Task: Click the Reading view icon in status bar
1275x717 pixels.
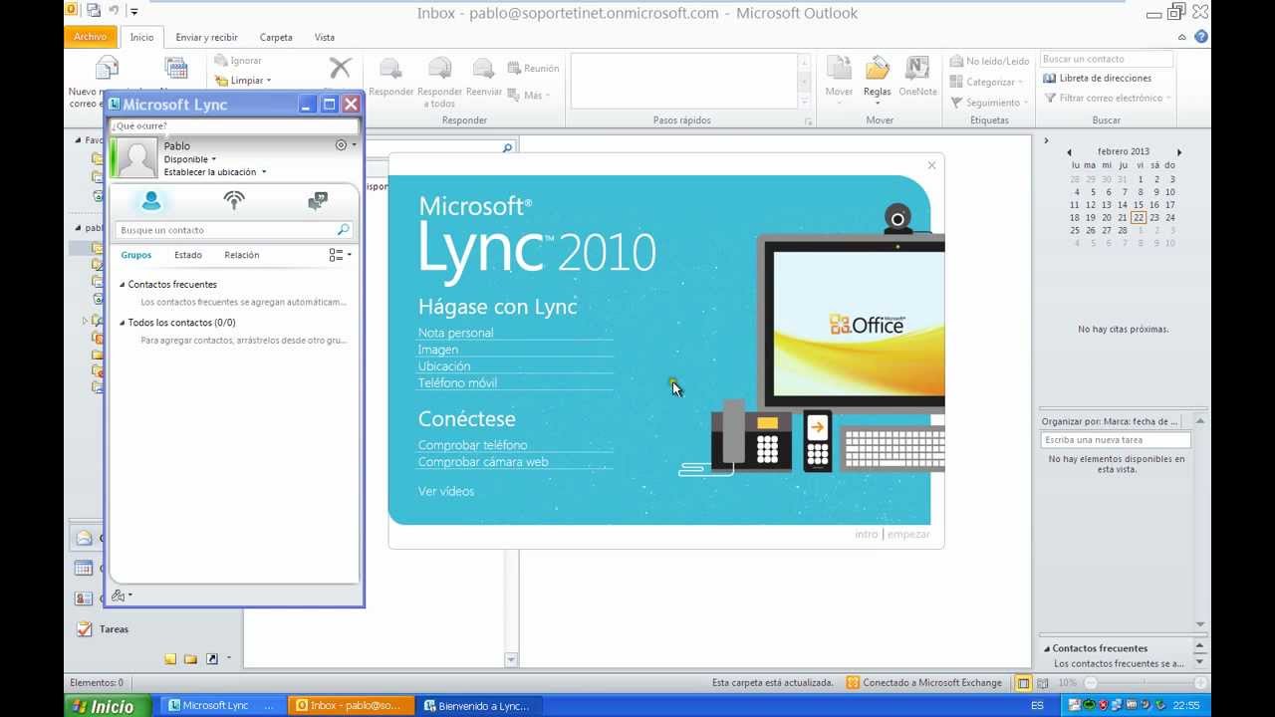Action: [1042, 683]
